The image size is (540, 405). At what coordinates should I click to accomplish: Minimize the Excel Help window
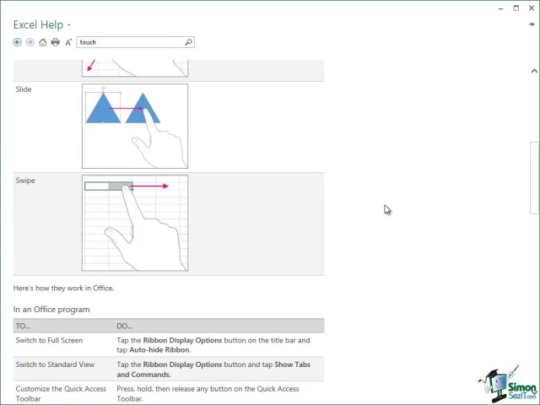pos(500,8)
